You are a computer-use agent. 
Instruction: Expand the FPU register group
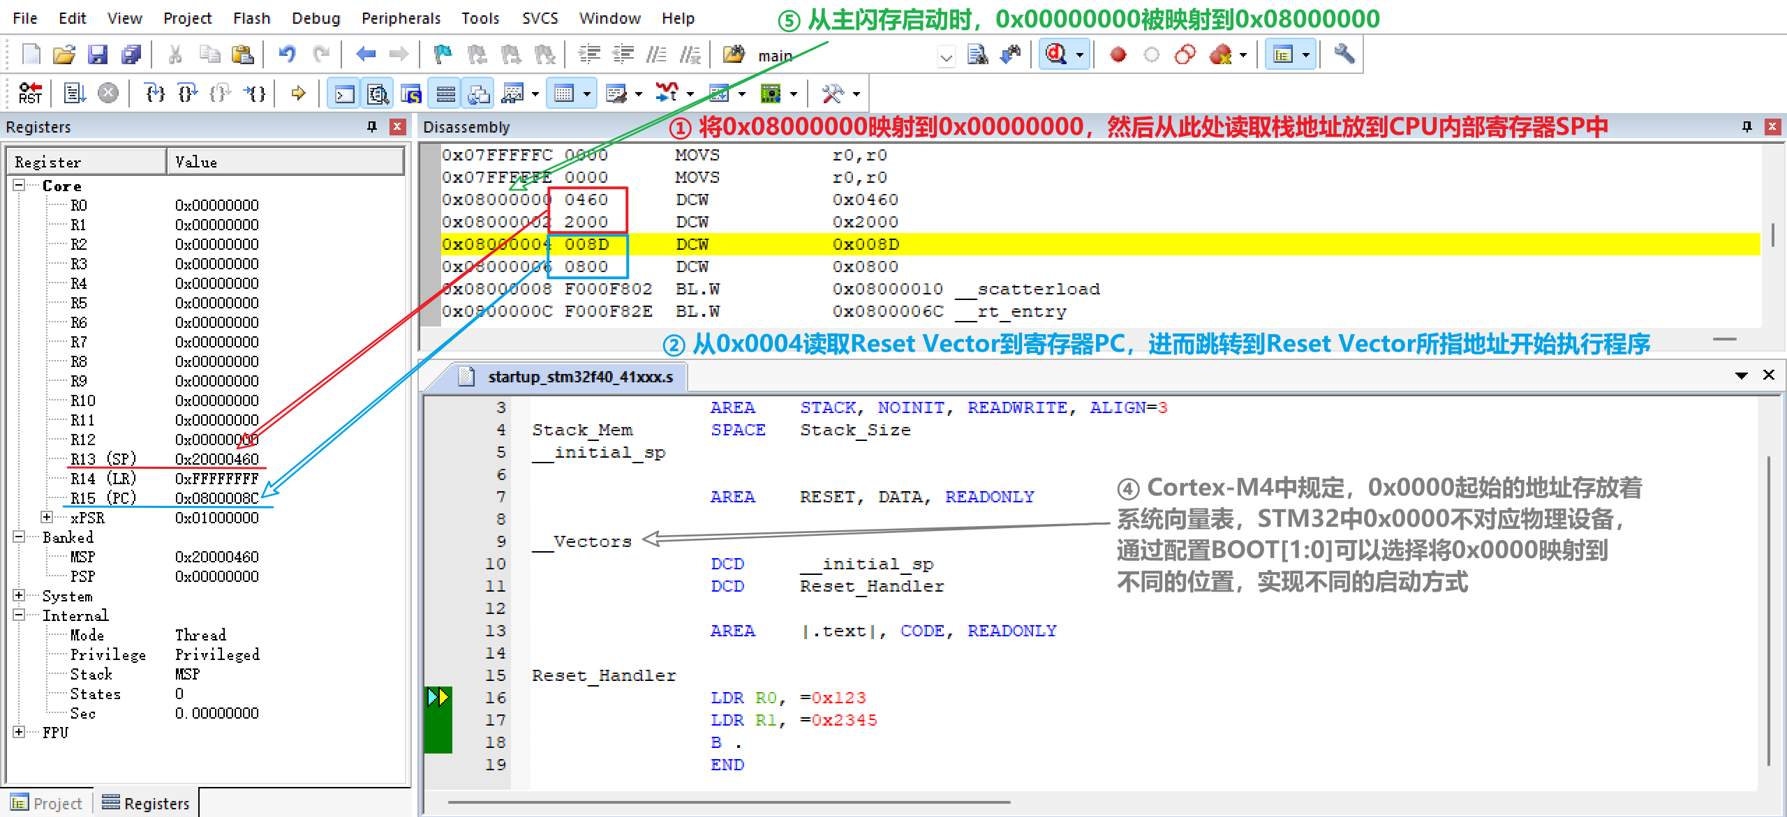[x=19, y=733]
